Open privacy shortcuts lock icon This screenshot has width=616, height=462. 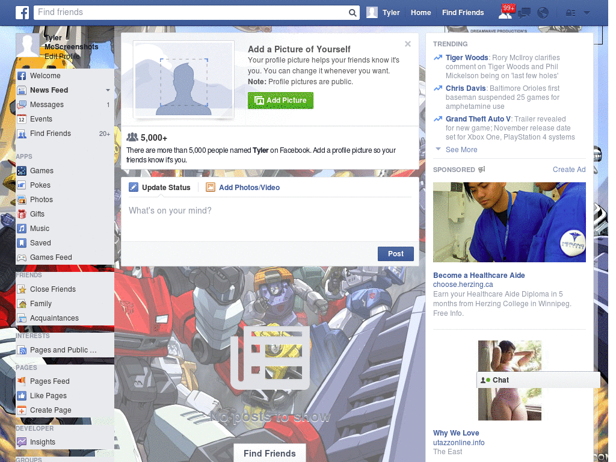coord(570,13)
